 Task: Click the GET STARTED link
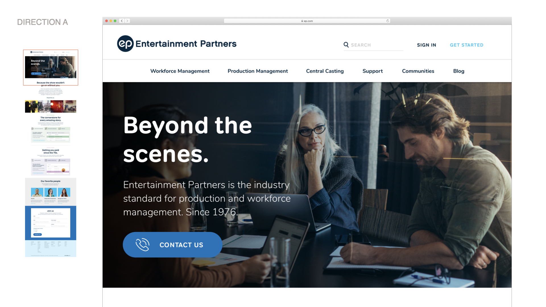pyautogui.click(x=467, y=45)
